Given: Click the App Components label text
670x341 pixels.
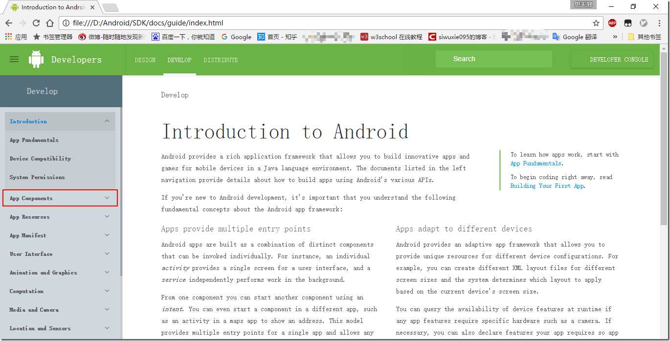Looking at the screenshot, I should [x=31, y=198].
